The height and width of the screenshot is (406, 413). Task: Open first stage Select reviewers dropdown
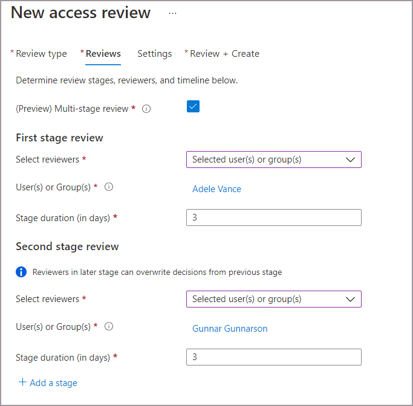273,159
